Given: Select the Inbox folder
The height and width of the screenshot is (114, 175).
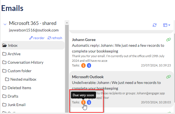Looking at the screenshot, I should click(13, 45).
